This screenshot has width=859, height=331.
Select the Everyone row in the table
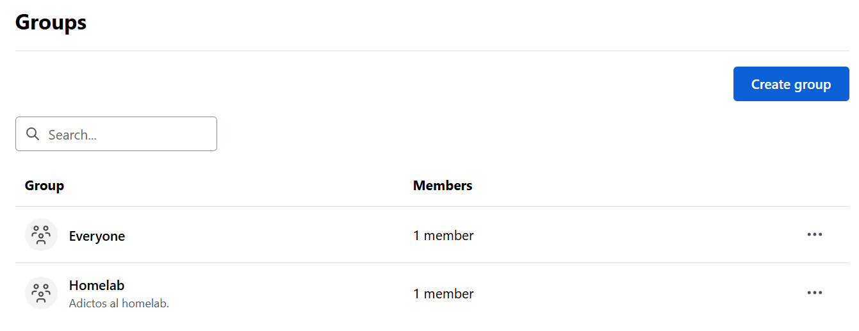tap(432, 235)
